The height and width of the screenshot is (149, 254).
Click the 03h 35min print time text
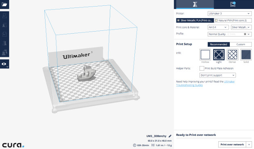(143, 145)
